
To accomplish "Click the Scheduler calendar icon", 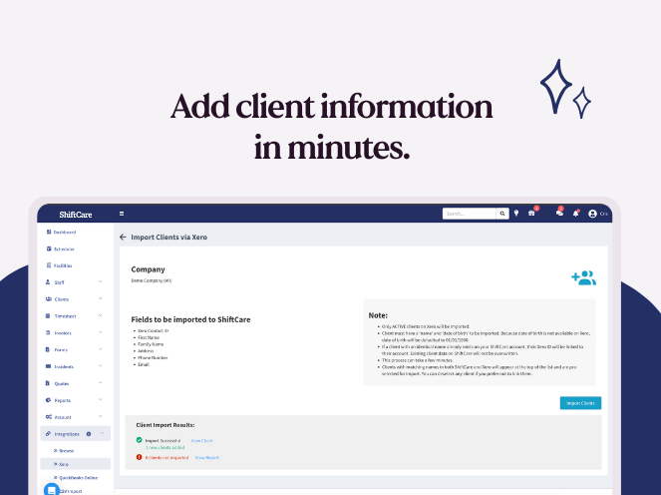I will pos(49,248).
